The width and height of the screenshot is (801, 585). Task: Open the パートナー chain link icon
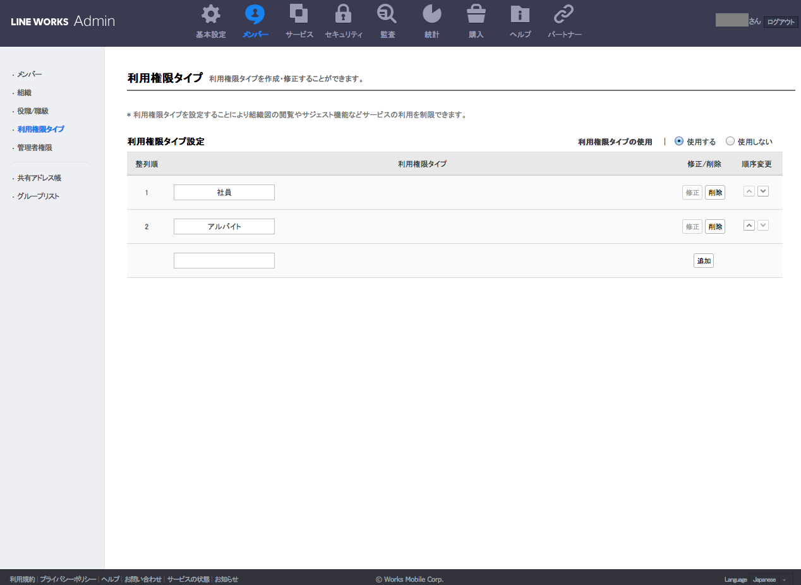(564, 15)
